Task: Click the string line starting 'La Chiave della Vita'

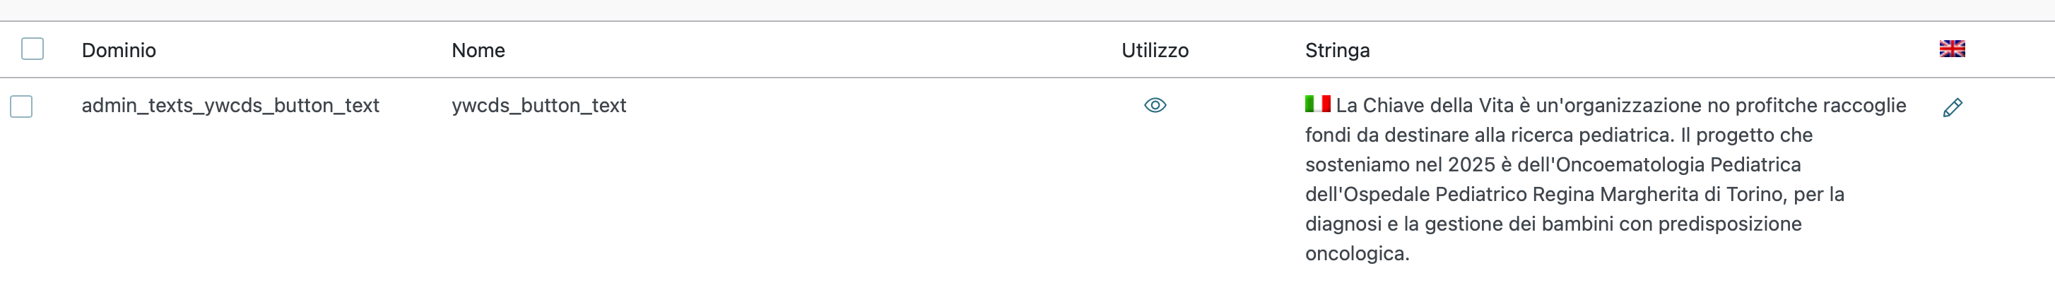Action: pyautogui.click(x=1621, y=105)
